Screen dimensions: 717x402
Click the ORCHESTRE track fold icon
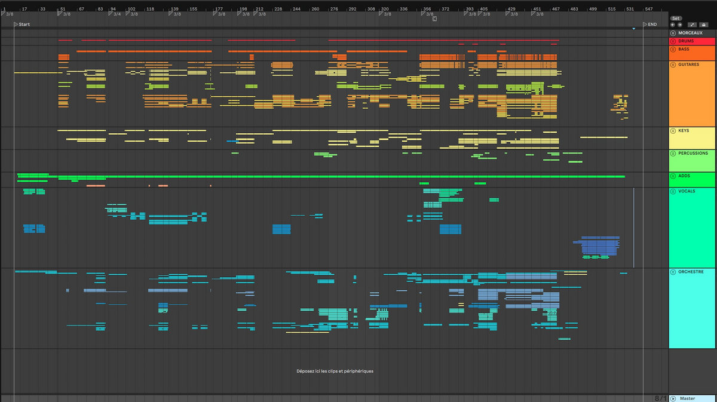(x=673, y=272)
